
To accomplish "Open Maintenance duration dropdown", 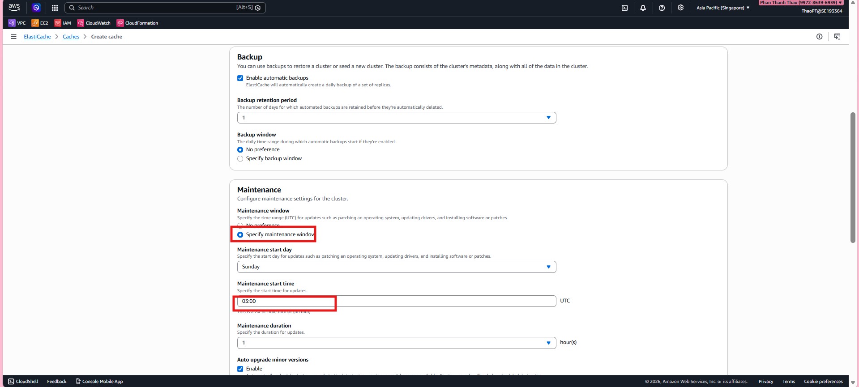I will pos(397,343).
